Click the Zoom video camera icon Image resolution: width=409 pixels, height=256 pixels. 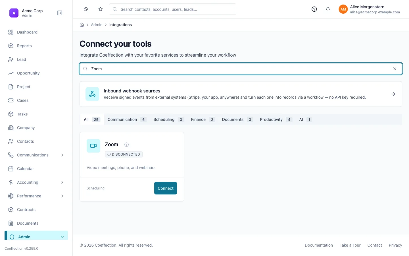click(93, 146)
